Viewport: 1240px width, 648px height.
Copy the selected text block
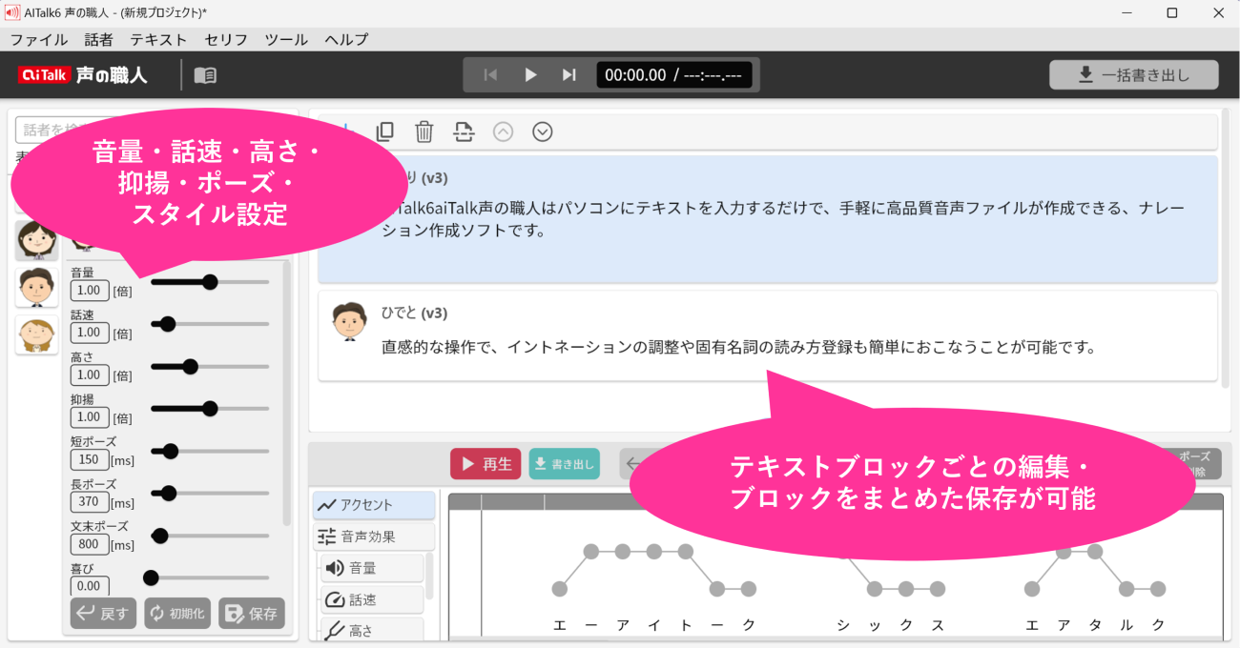385,132
